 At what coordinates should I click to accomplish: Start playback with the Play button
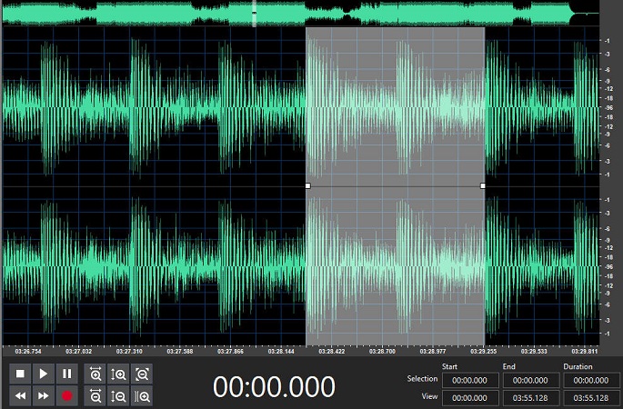pos(43,374)
